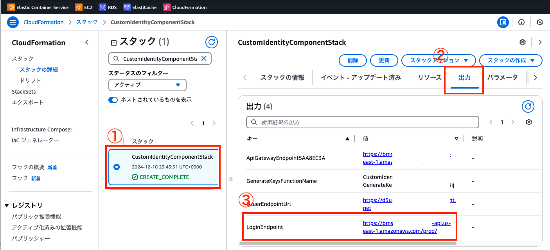The height and width of the screenshot is (250, 550).
Task: Sort outputs by value column arrow
Action: pyautogui.click(x=457, y=139)
